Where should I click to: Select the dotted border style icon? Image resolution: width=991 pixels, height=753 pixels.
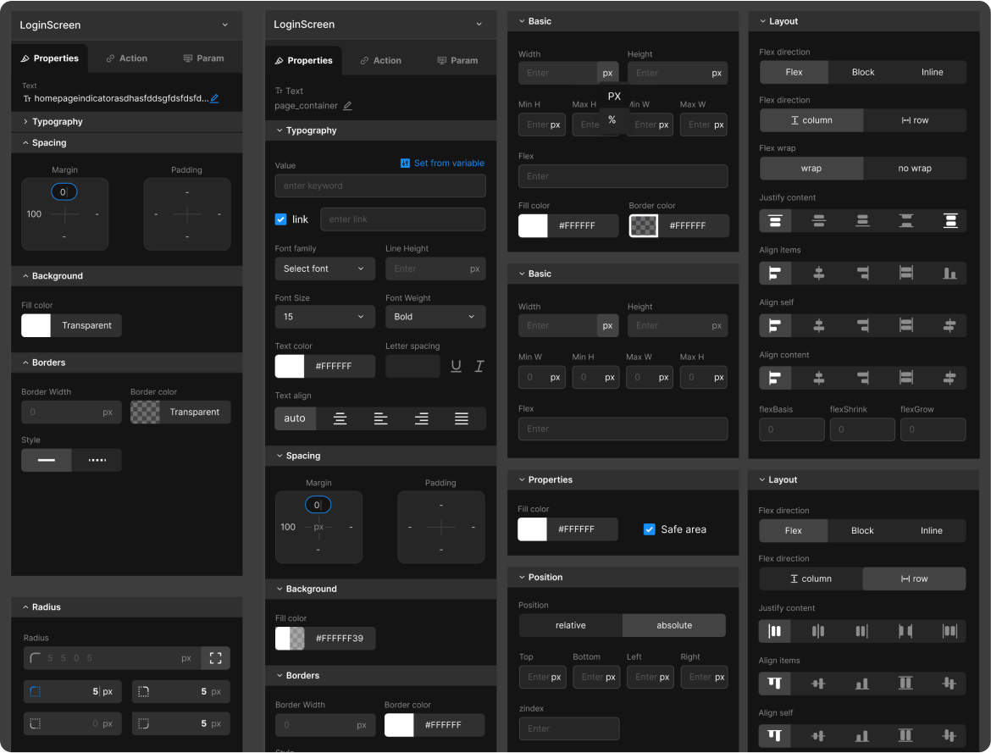97,460
